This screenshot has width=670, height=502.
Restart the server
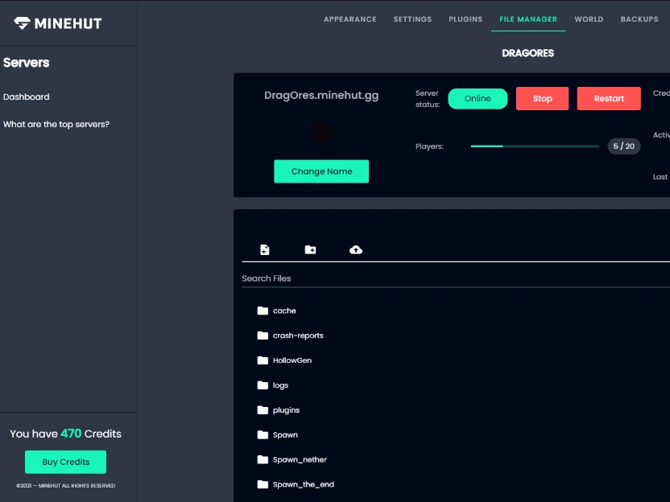(x=609, y=99)
